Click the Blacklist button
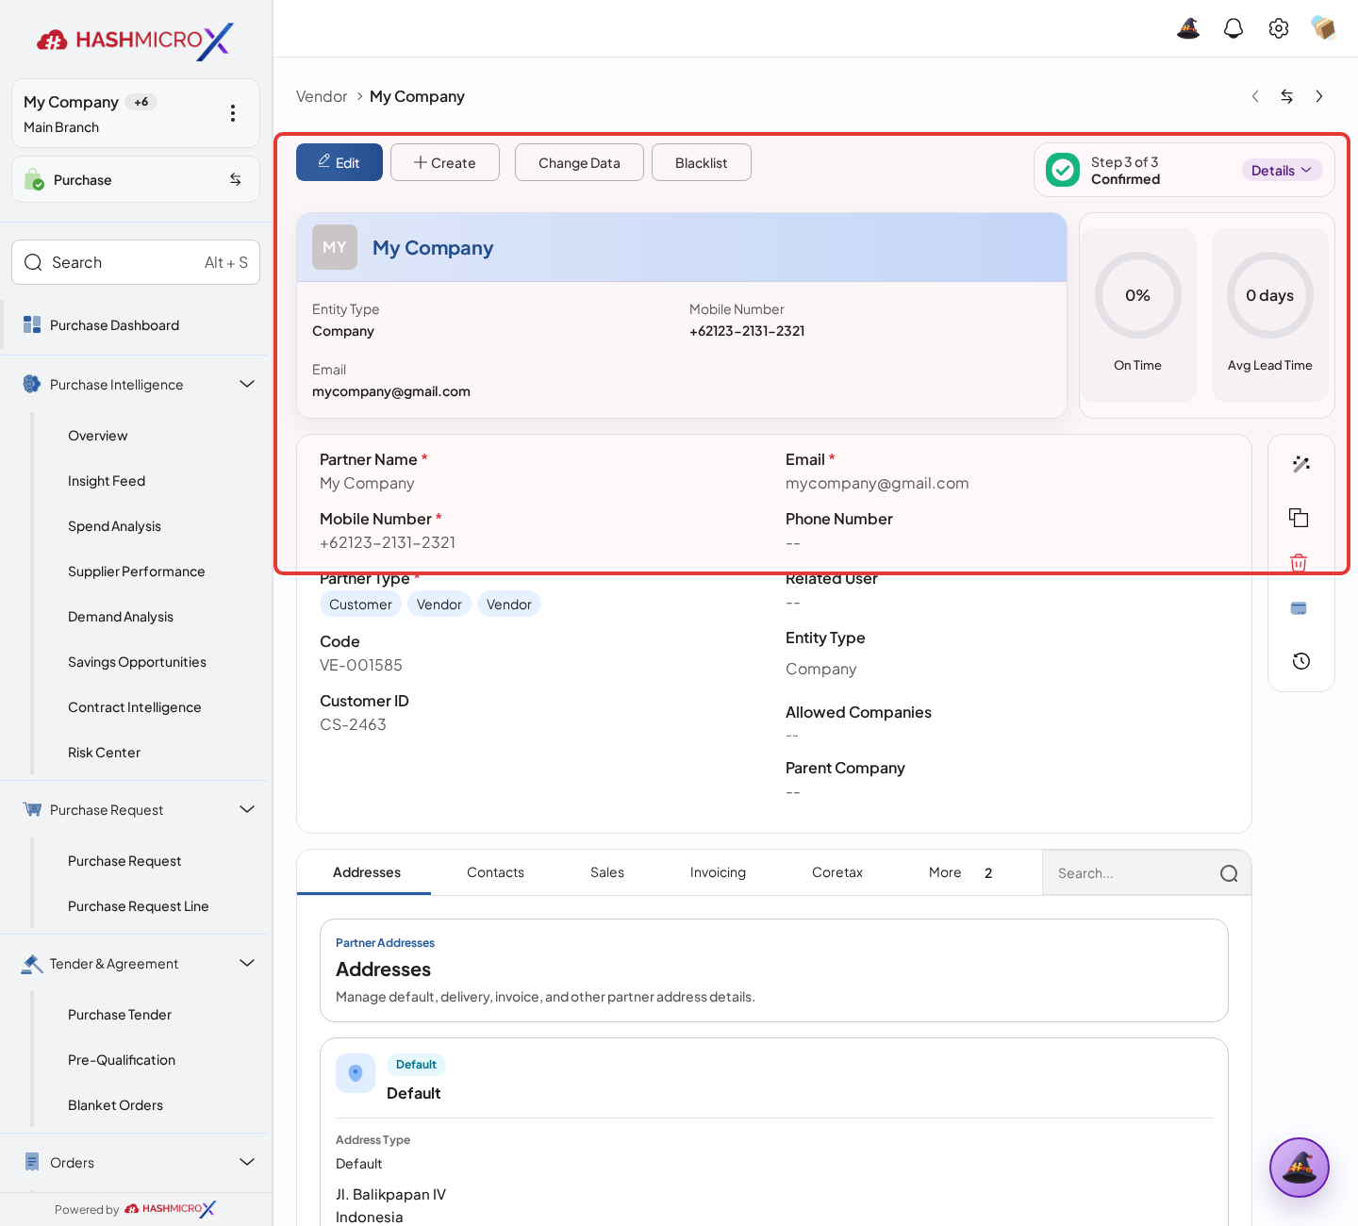This screenshot has width=1358, height=1226. [x=702, y=162]
